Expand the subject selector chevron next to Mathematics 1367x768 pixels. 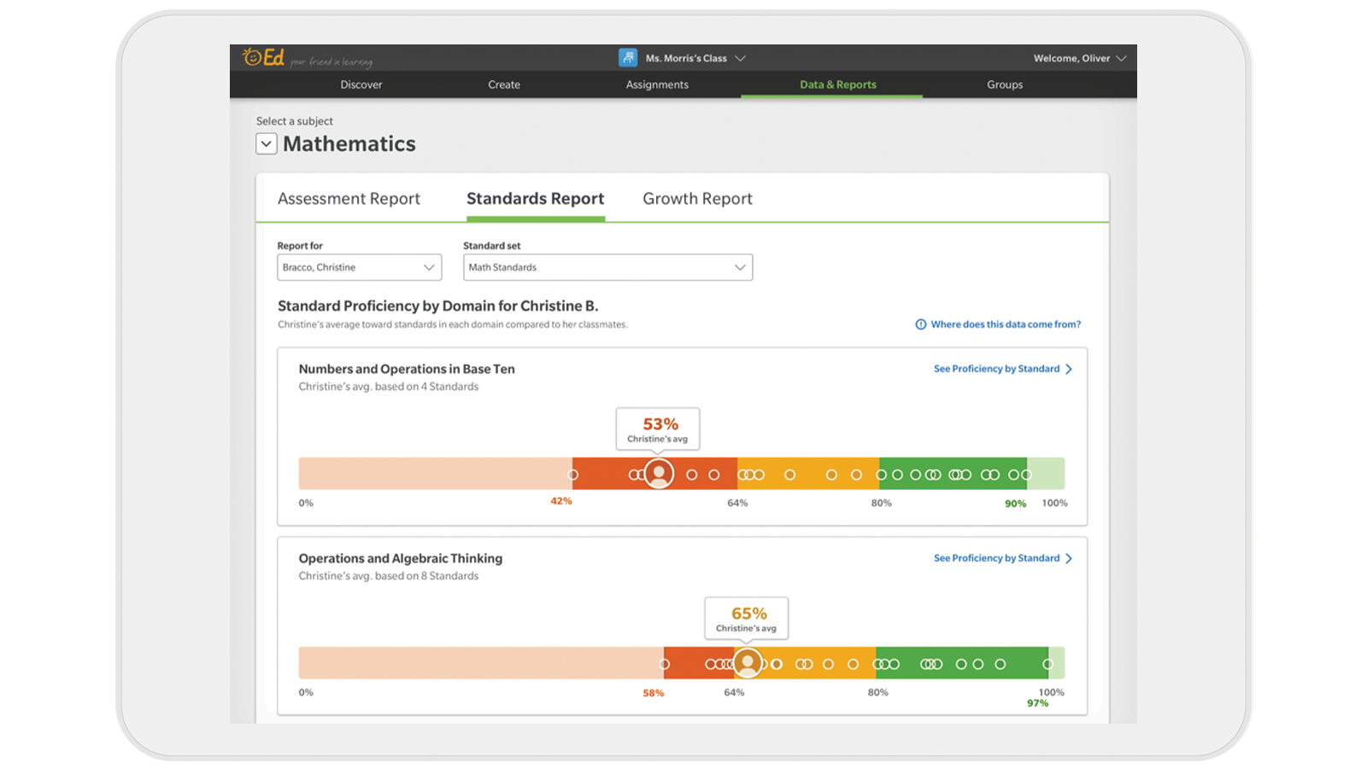point(267,143)
